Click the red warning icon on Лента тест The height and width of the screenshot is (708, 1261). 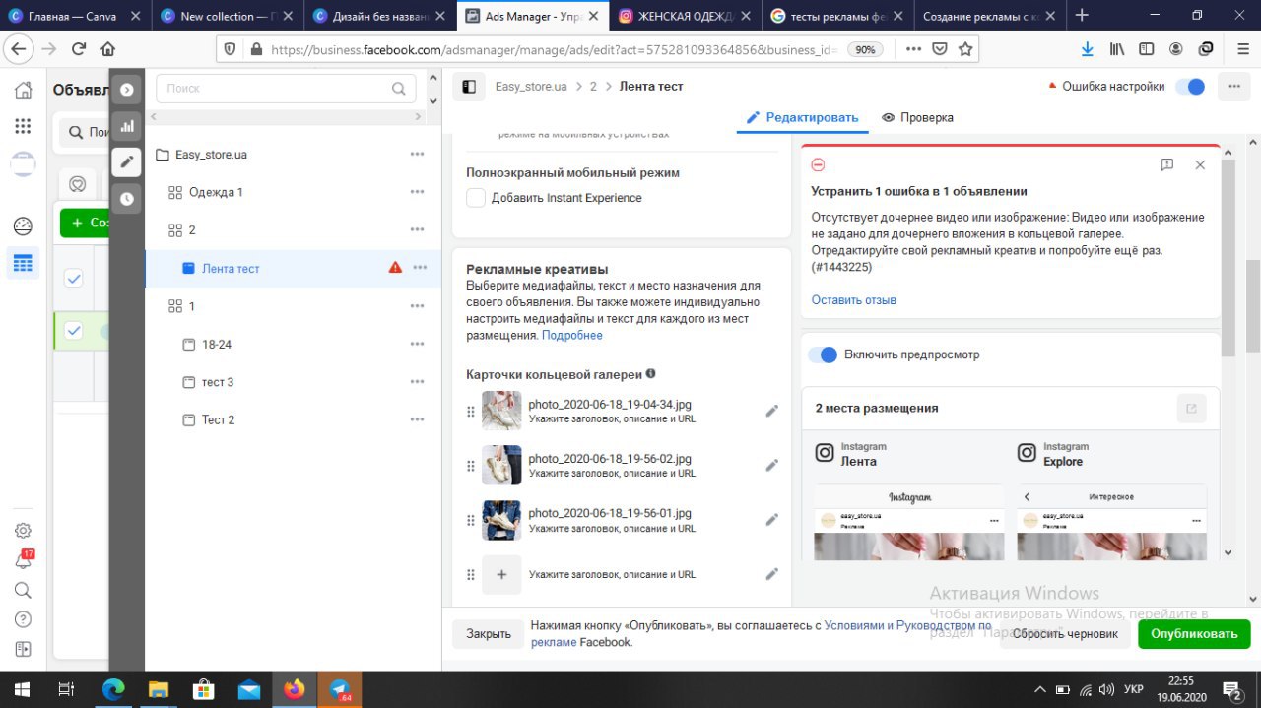point(395,268)
